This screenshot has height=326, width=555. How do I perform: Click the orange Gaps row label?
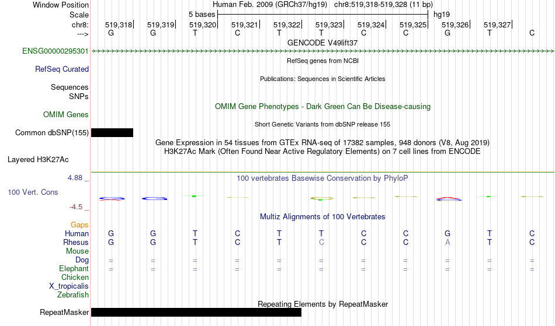pyautogui.click(x=79, y=225)
